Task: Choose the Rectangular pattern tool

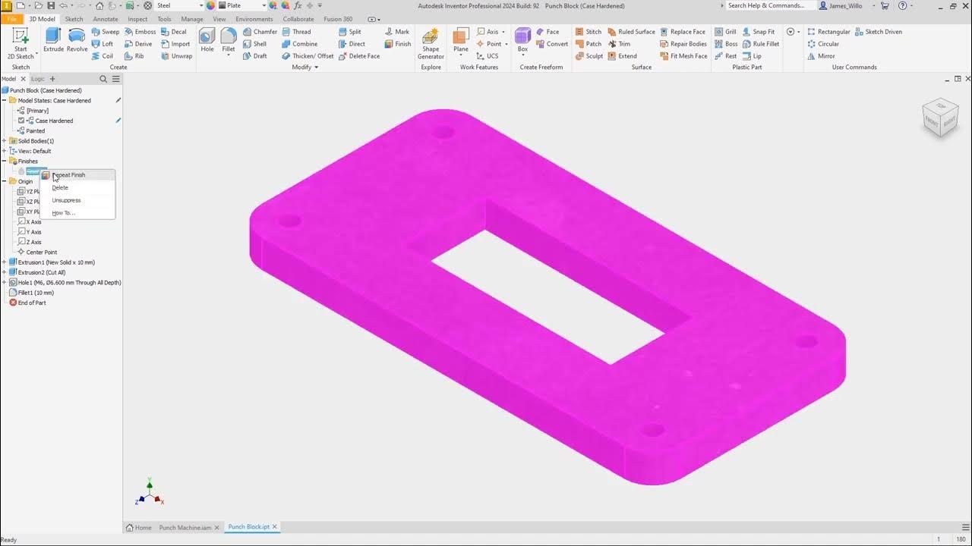Action: tap(828, 32)
